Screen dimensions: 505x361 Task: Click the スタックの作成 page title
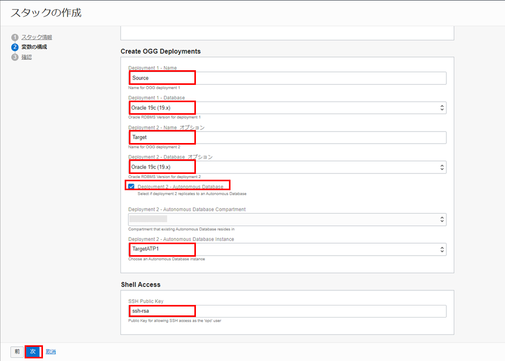click(x=46, y=13)
